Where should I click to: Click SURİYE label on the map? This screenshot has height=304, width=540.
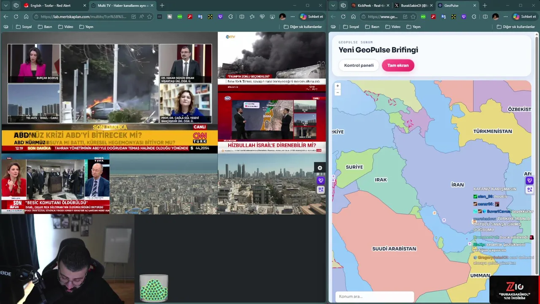[354, 167]
